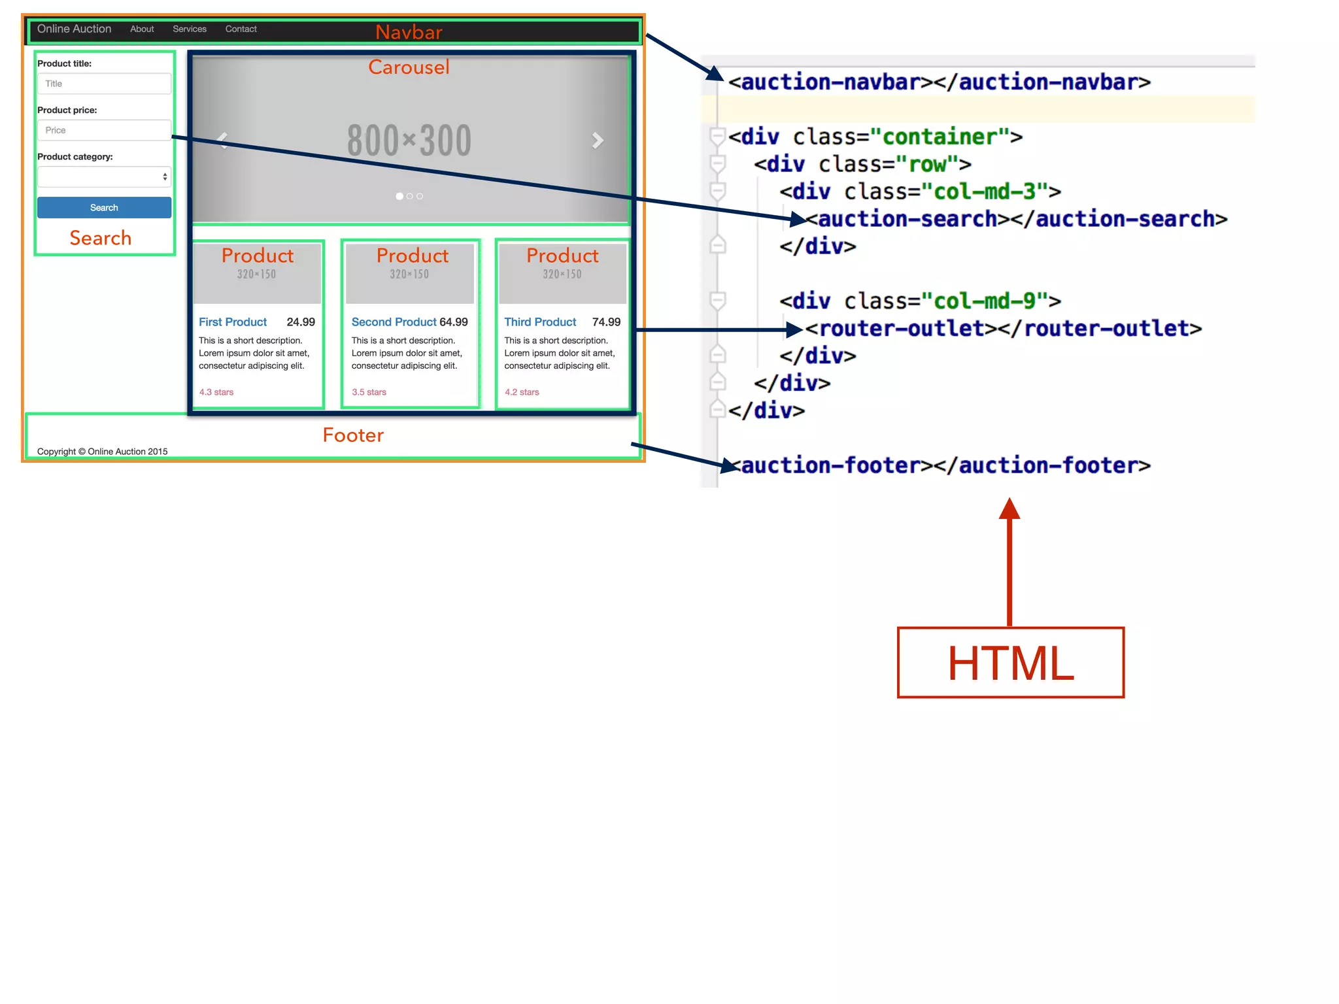The width and height of the screenshot is (1339, 1004).
Task: Collapse the col-md-3 div fold marker
Action: pos(718,191)
